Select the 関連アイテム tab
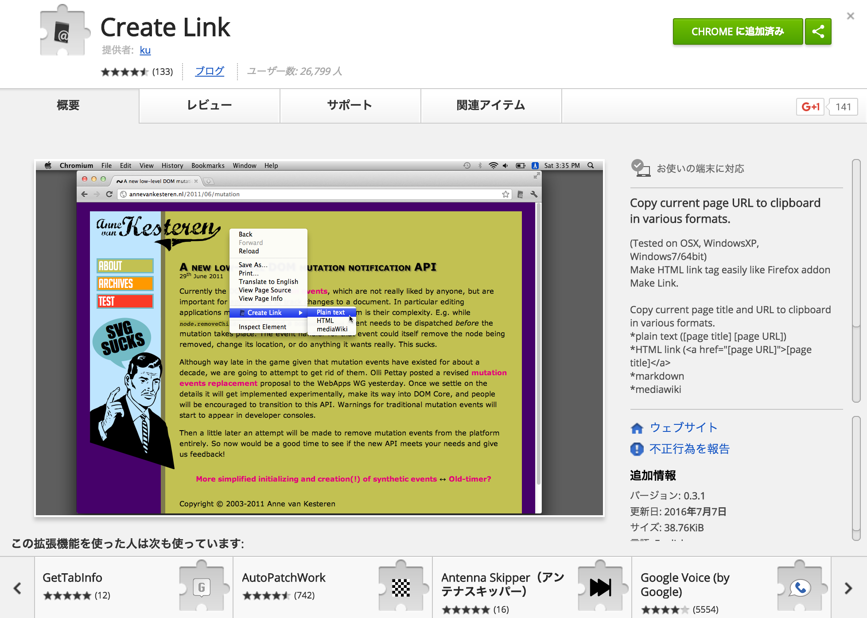867x618 pixels. pos(490,105)
